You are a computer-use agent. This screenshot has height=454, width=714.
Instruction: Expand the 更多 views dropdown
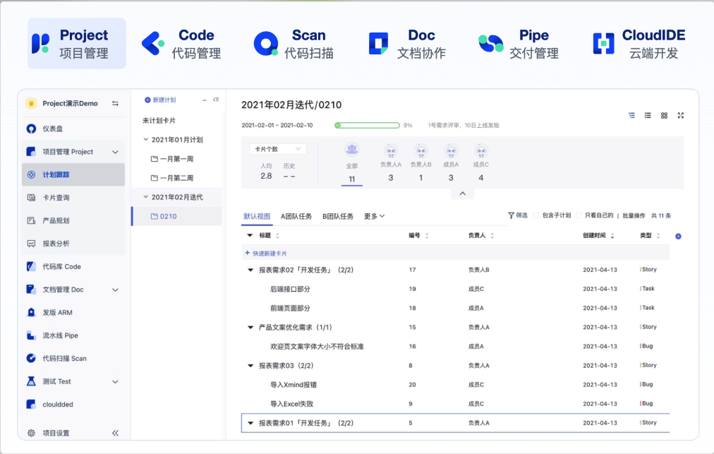pyautogui.click(x=374, y=216)
